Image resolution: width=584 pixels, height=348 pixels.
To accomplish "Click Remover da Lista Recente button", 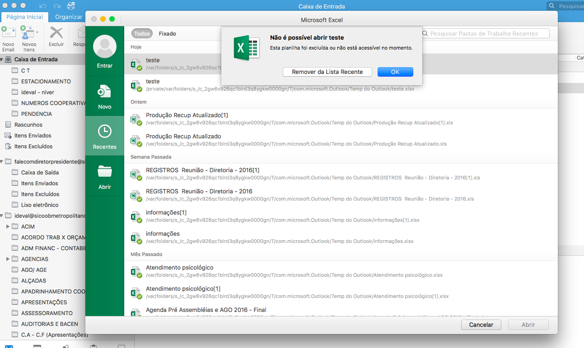I will 327,72.
